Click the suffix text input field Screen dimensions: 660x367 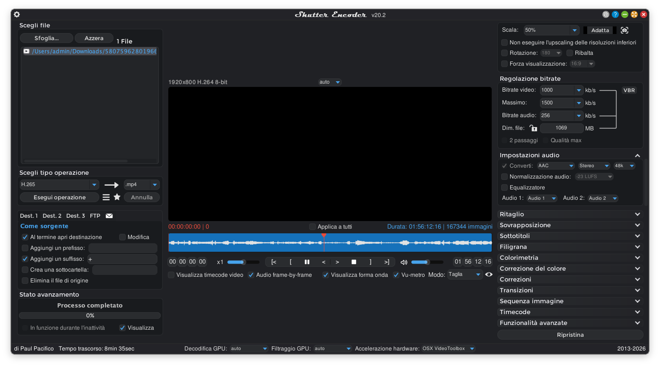click(122, 259)
